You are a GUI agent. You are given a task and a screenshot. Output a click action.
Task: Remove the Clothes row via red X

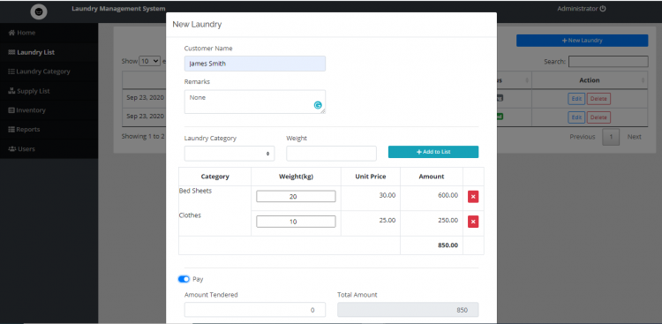(x=473, y=222)
